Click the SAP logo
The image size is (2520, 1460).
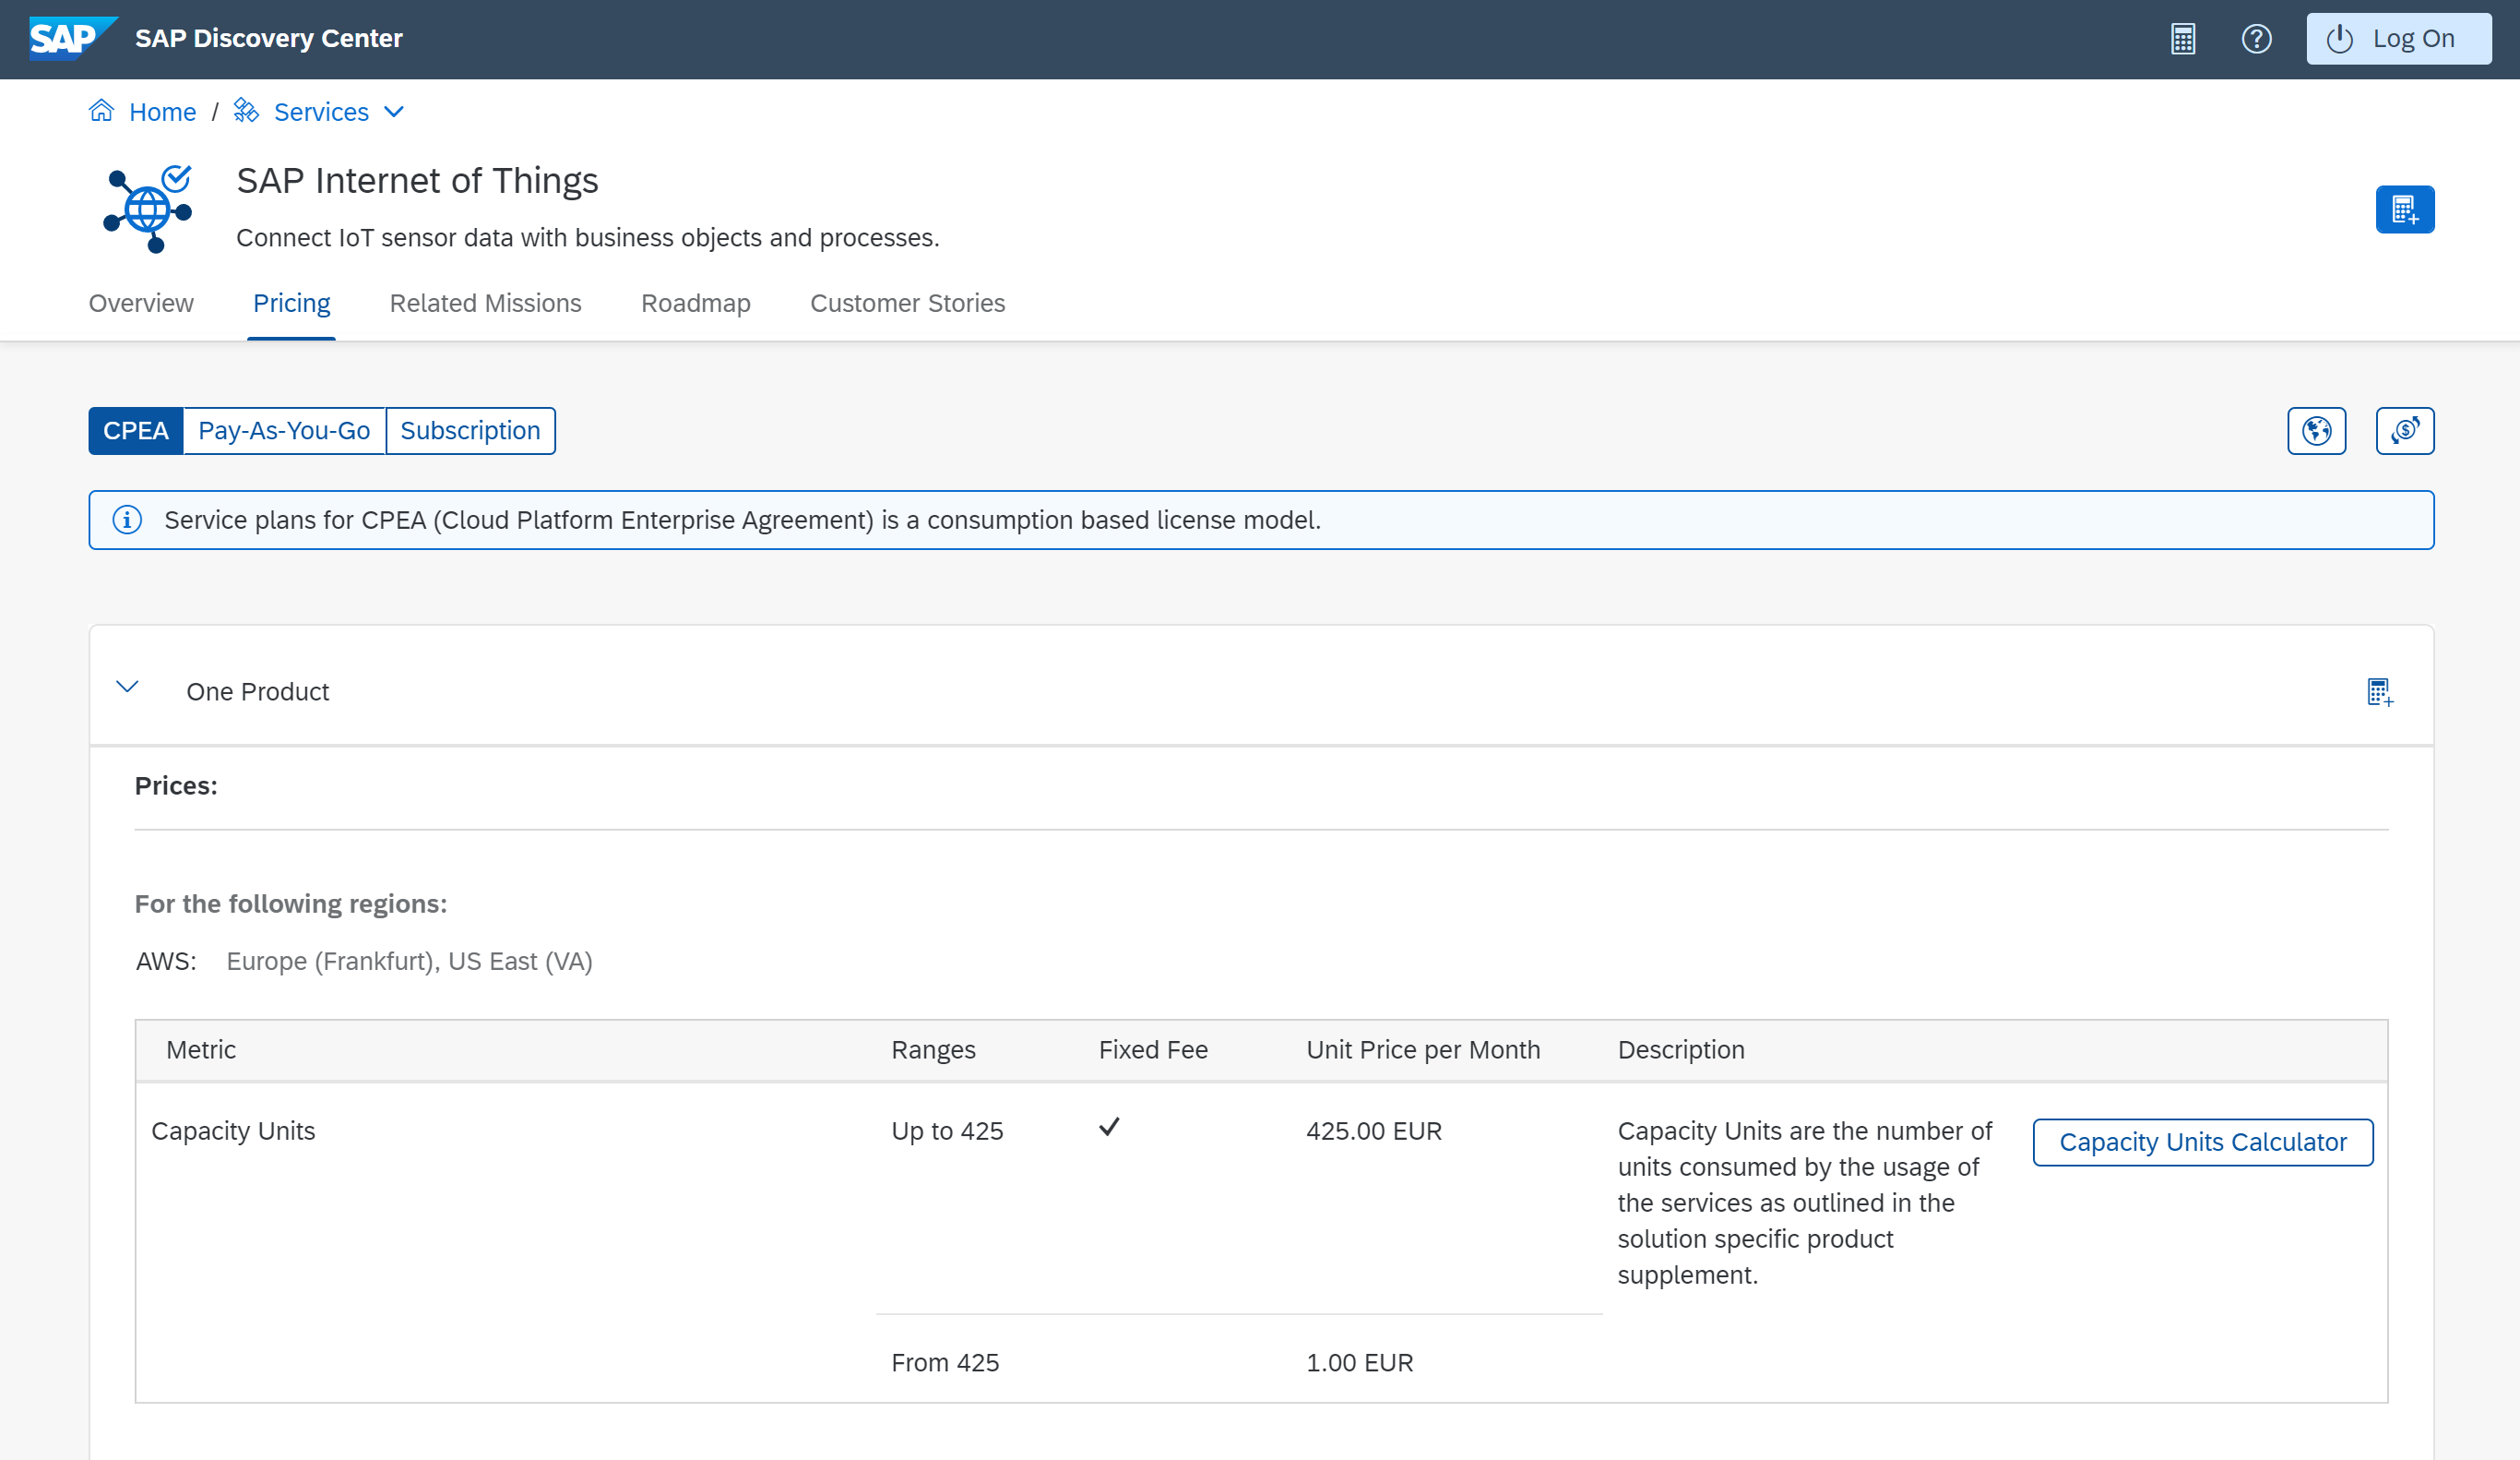point(73,38)
